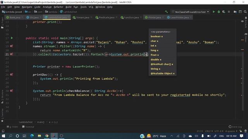Open the 4 spaces indent selector
The width and height of the screenshot is (248, 139).
point(231,131)
